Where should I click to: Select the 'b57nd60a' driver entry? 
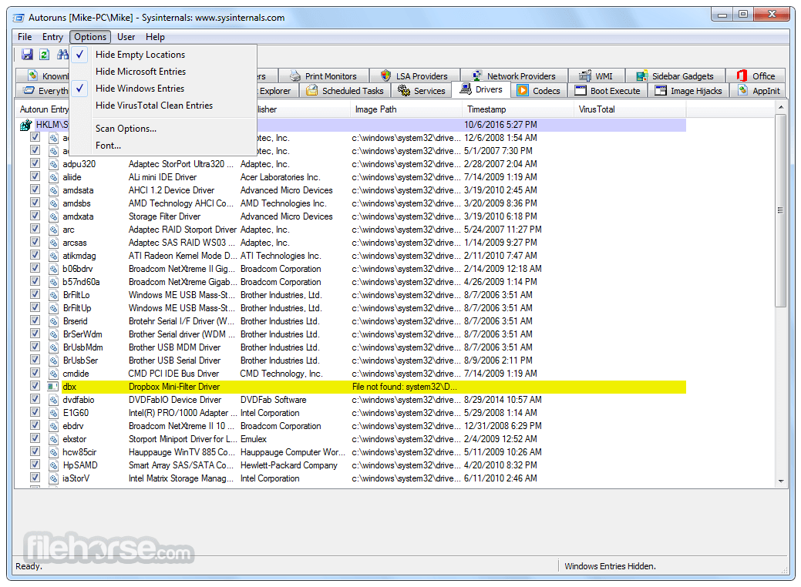(81, 282)
